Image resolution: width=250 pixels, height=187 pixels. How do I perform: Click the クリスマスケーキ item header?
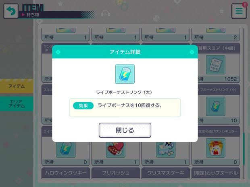165,173
